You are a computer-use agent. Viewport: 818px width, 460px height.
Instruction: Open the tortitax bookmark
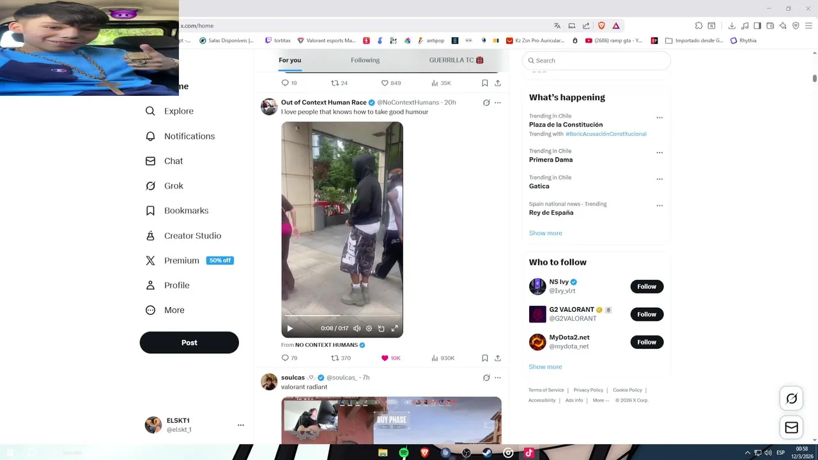[277, 40]
